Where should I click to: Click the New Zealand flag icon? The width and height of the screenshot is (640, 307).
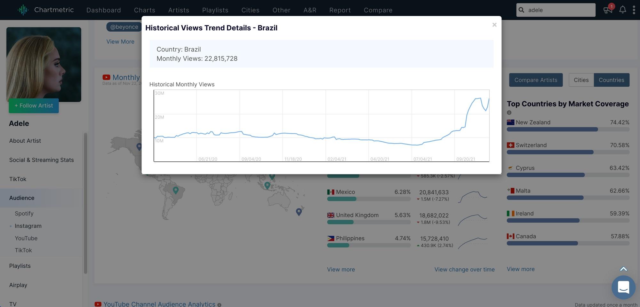click(x=510, y=122)
